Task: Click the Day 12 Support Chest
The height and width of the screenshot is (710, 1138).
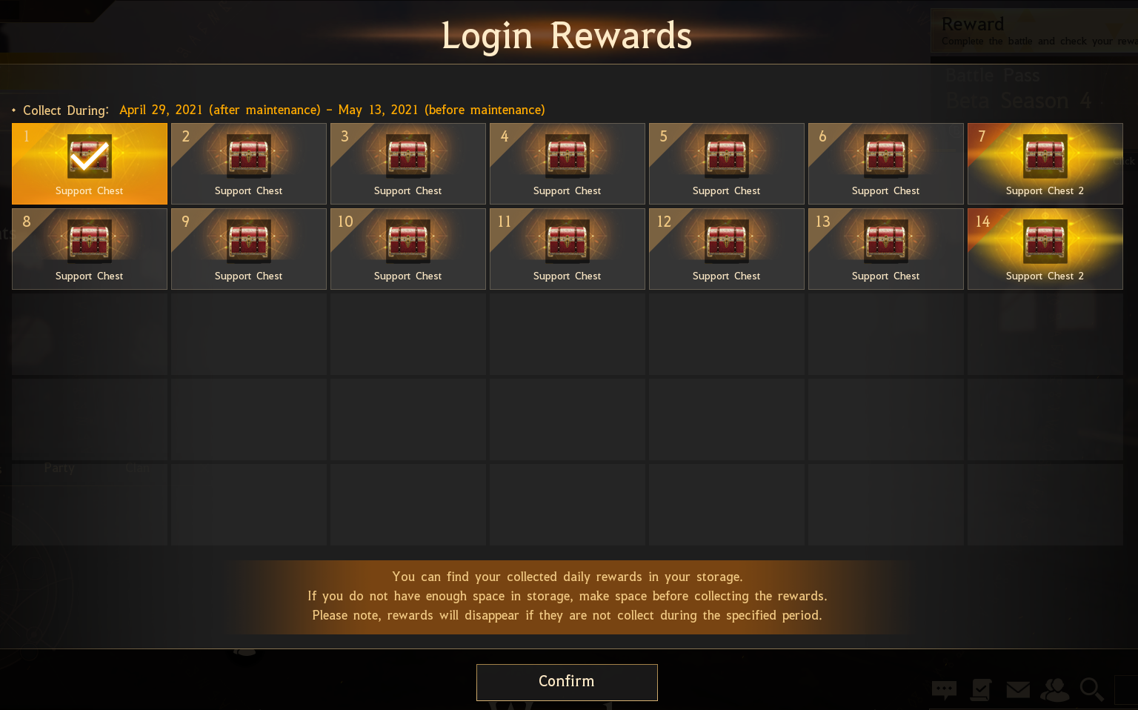Action: point(727,249)
